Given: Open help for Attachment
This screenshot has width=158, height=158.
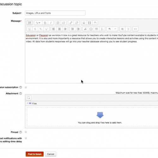Looking at the screenshot, I should coord(21,94).
